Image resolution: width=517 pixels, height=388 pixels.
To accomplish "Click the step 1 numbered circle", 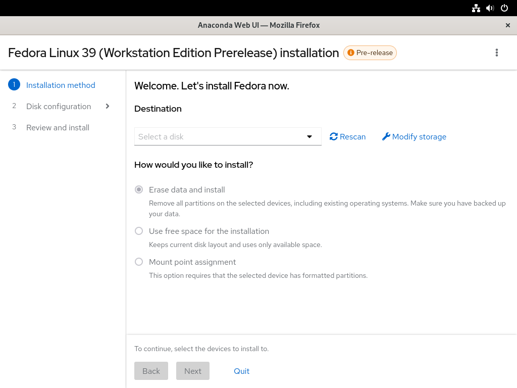I will click(x=14, y=85).
